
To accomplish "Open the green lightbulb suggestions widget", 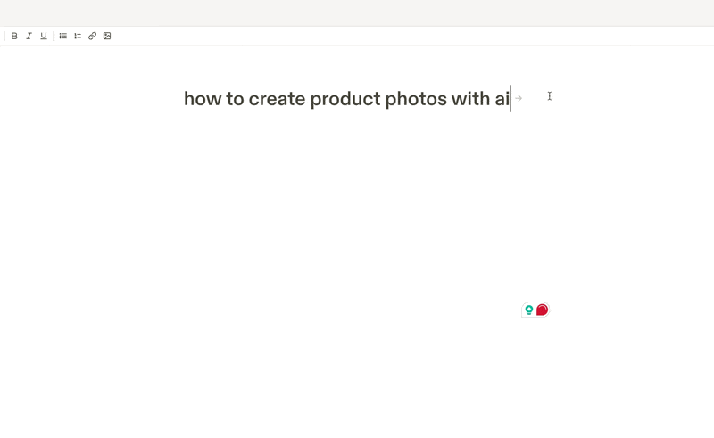I will pyautogui.click(x=529, y=310).
